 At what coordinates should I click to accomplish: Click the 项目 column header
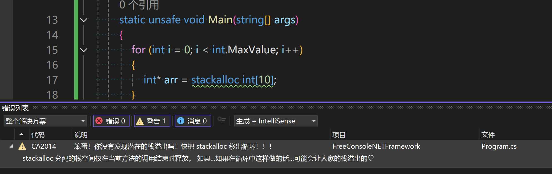(x=339, y=135)
